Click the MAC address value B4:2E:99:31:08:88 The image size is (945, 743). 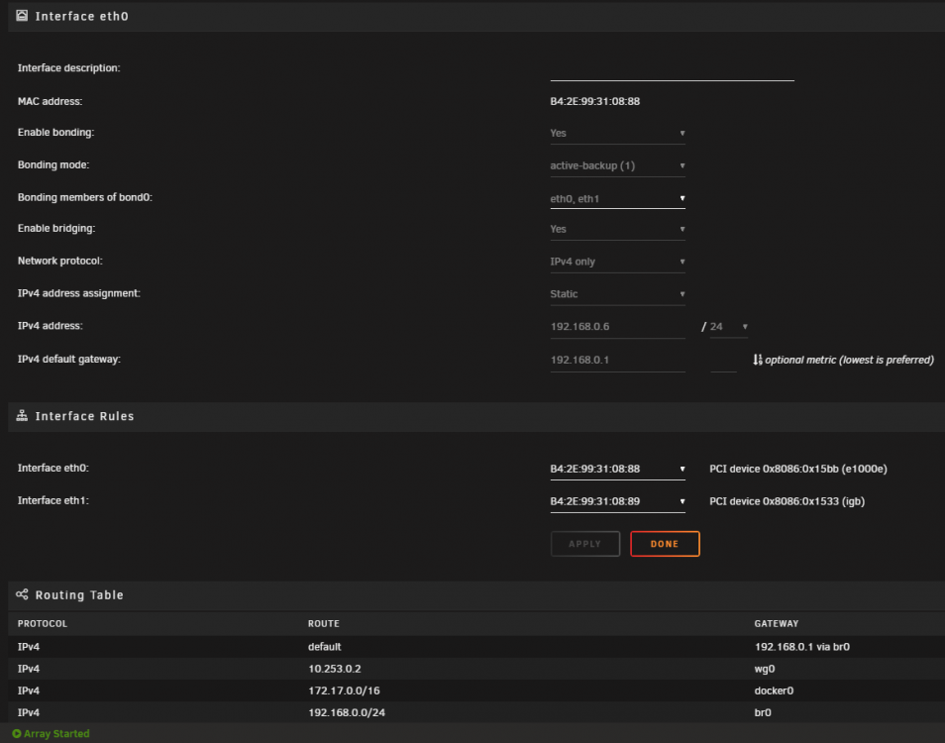(595, 101)
